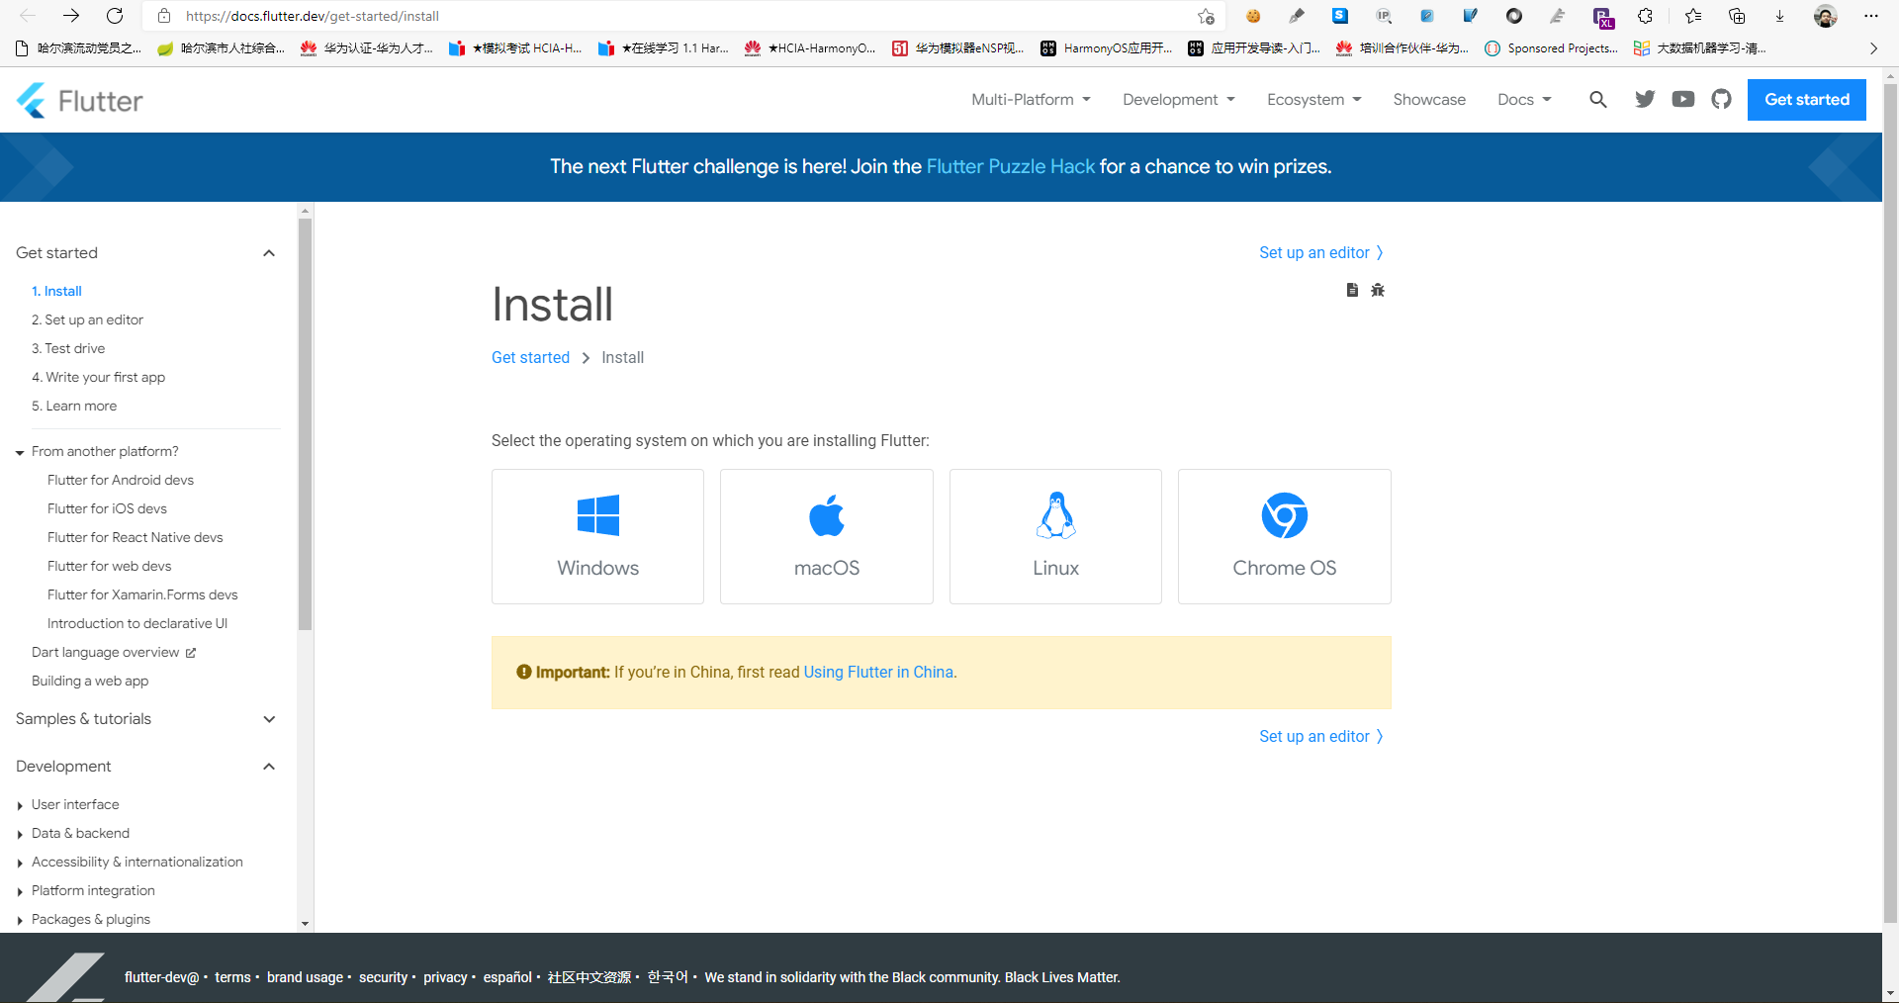1899x1003 pixels.
Task: Select '3. Test drive' sidebar item
Action: [x=68, y=348]
